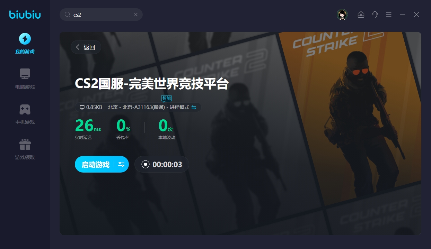Open launch settings sliders icon

click(x=121, y=164)
